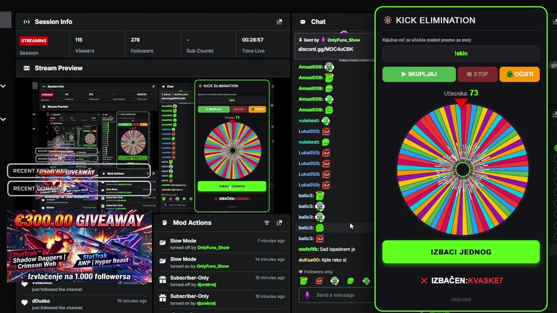Click OnlyFuns_Show in pinned message header
The width and height of the screenshot is (557, 313).
(x=344, y=40)
